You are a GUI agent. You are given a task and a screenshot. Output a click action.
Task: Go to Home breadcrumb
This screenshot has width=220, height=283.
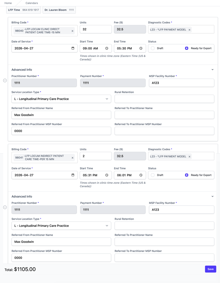coord(8,3)
